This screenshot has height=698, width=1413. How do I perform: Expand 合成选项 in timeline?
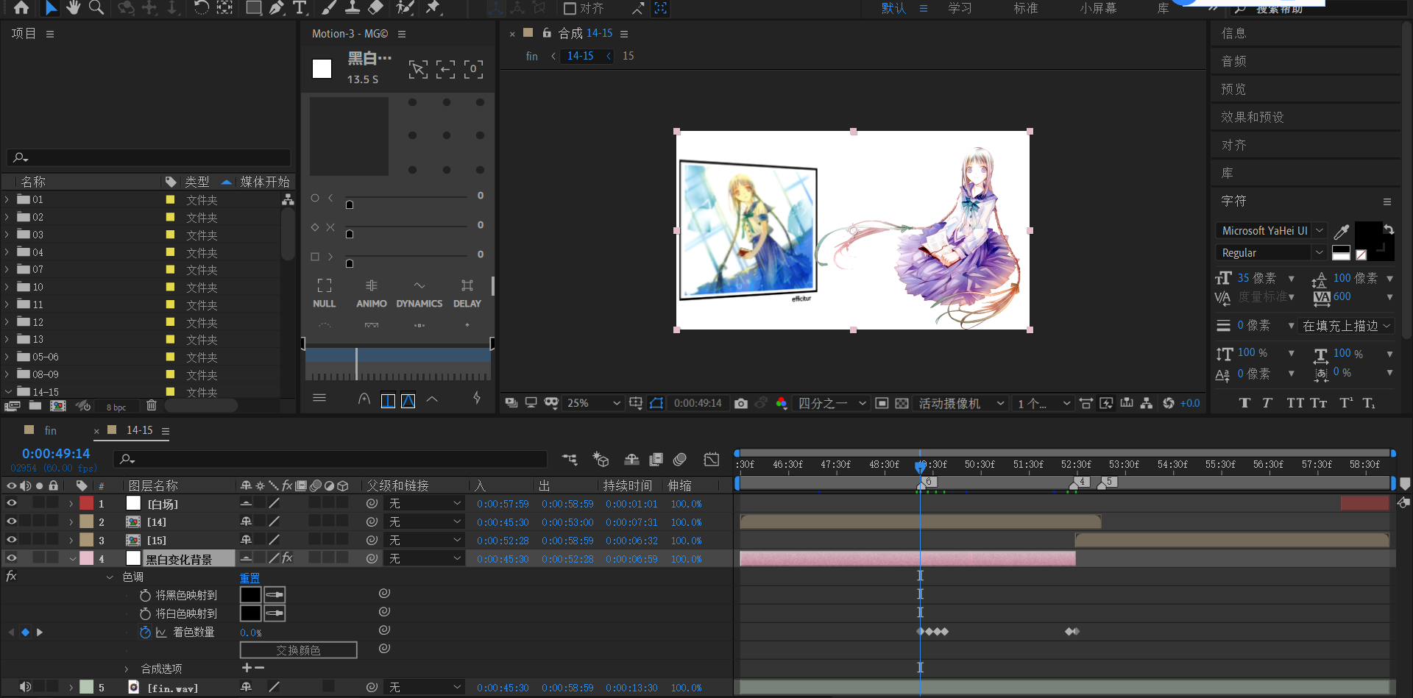pos(126,669)
